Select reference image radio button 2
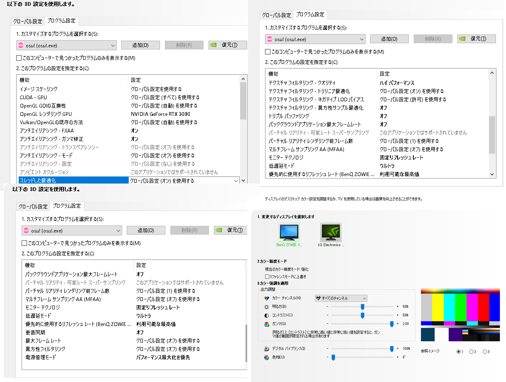This screenshot has width=506, height=382. [472, 351]
